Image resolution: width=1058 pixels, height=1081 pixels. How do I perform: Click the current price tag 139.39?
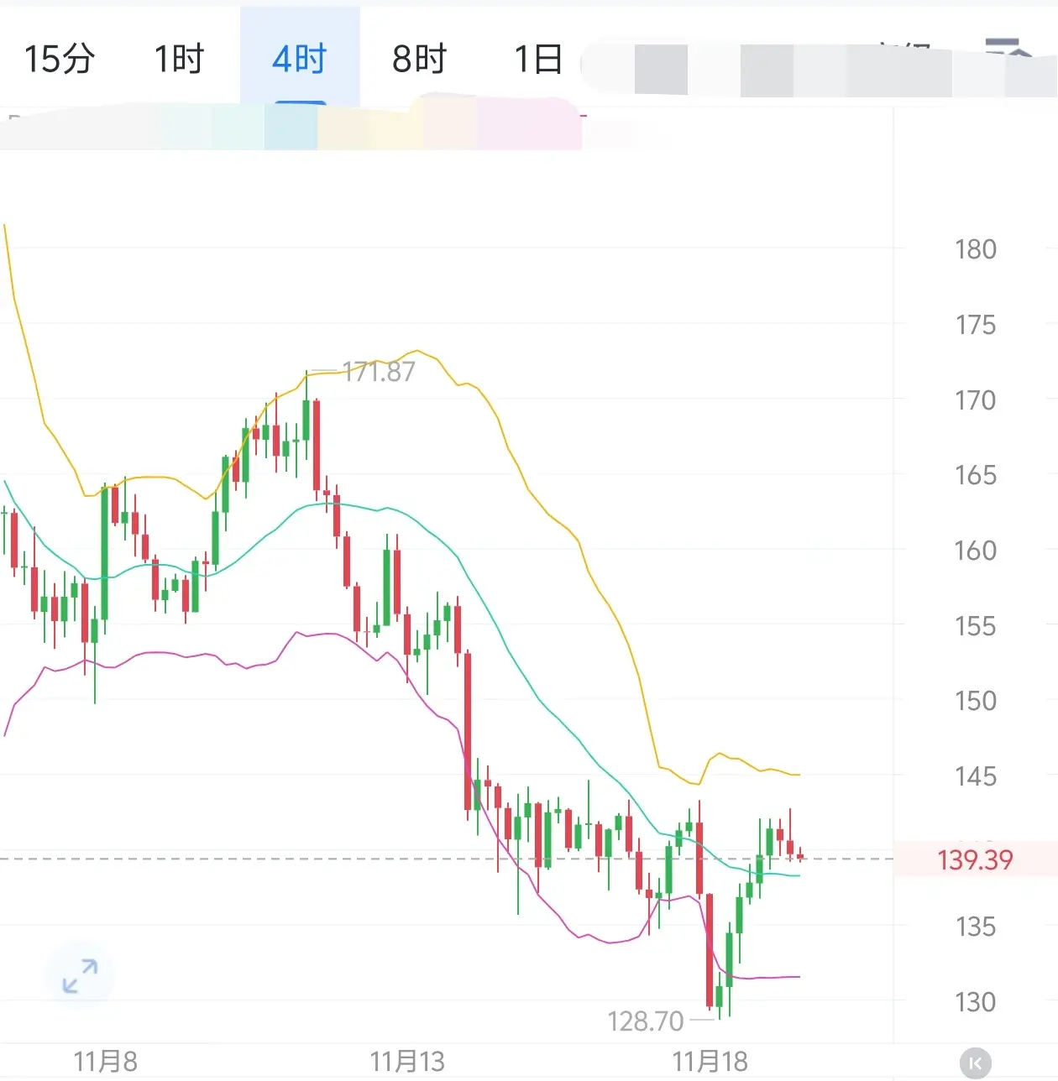point(975,859)
